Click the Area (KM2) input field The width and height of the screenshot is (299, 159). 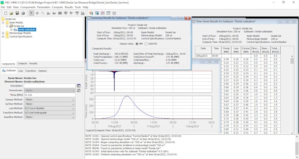50,95
